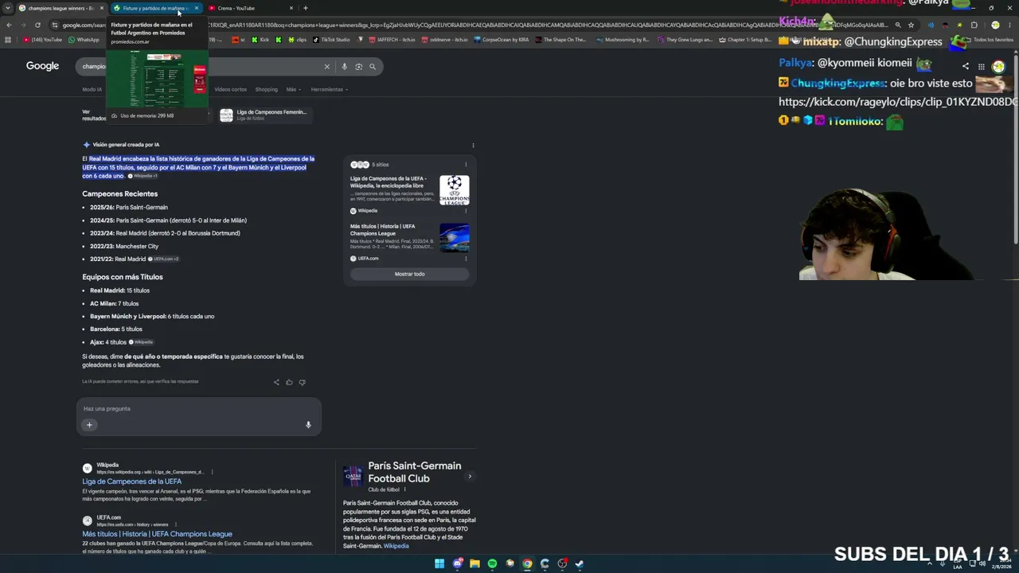1019x573 pixels.
Task: Click the search magnifier button
Action: [x=372, y=67]
